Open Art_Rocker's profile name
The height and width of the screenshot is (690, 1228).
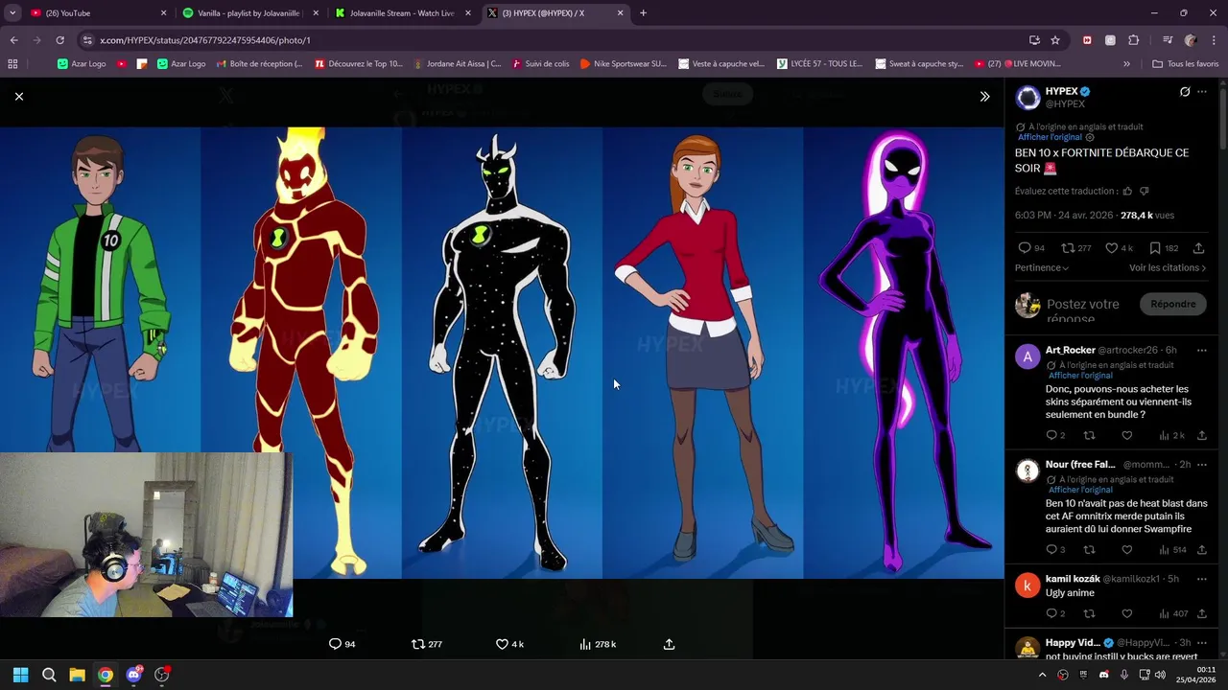coord(1070,350)
